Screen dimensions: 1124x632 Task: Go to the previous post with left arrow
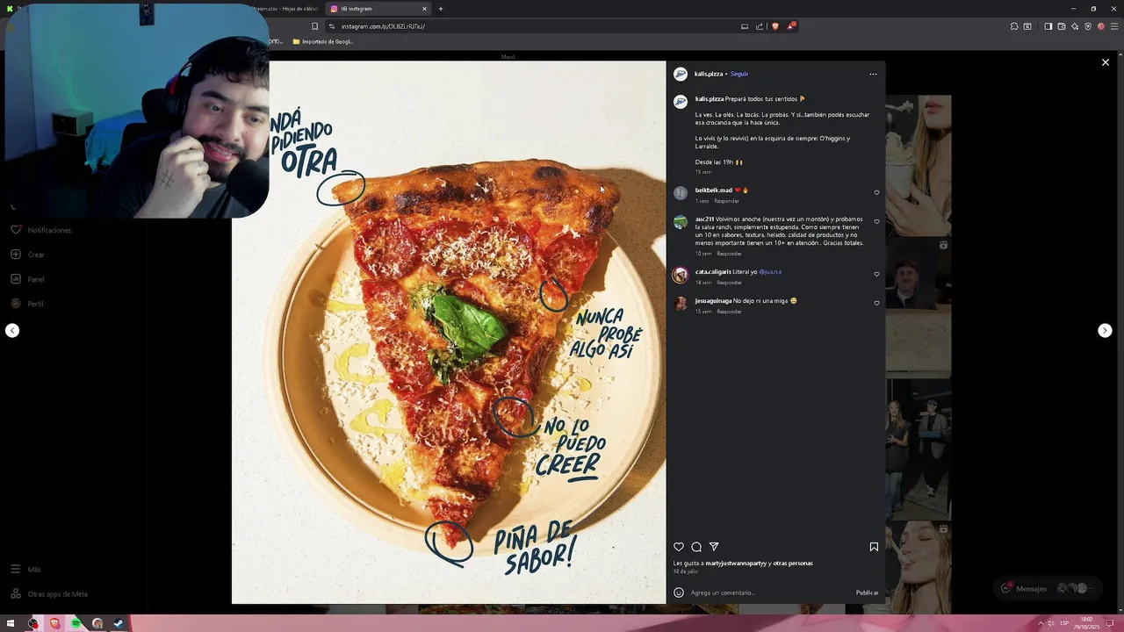(x=12, y=330)
